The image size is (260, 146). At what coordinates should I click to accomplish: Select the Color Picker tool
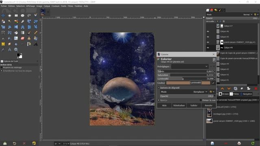pos(3,49)
